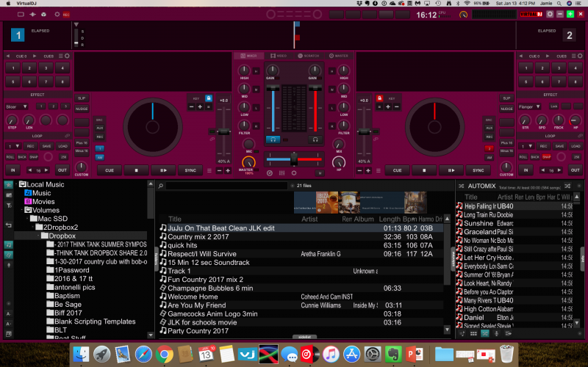The height and width of the screenshot is (367, 588).
Task: Click the CPU gauge icon in top bar
Action: [x=464, y=15]
